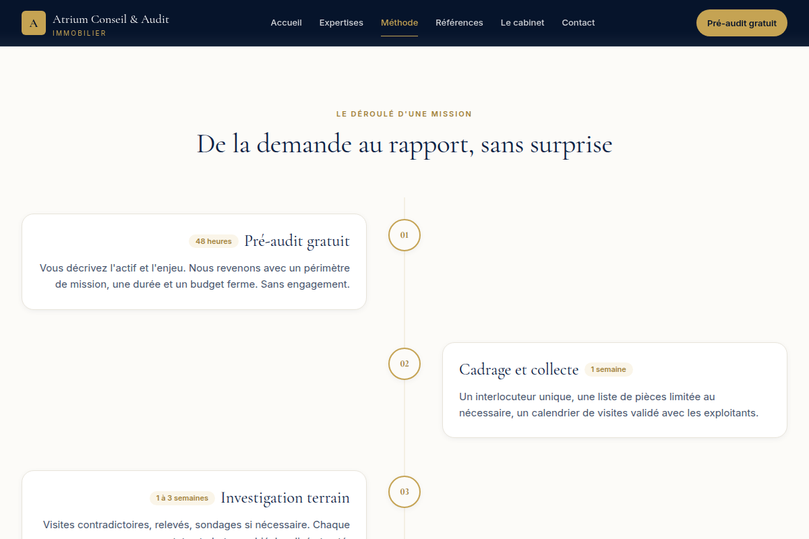809x539 pixels.
Task: Click the 'Investigation terrain' card heading
Action: click(285, 498)
